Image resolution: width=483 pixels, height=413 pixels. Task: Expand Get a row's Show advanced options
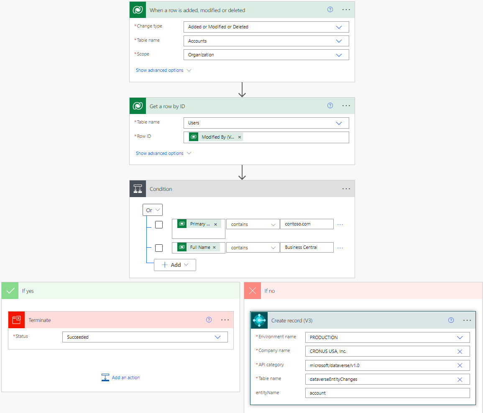click(x=163, y=153)
